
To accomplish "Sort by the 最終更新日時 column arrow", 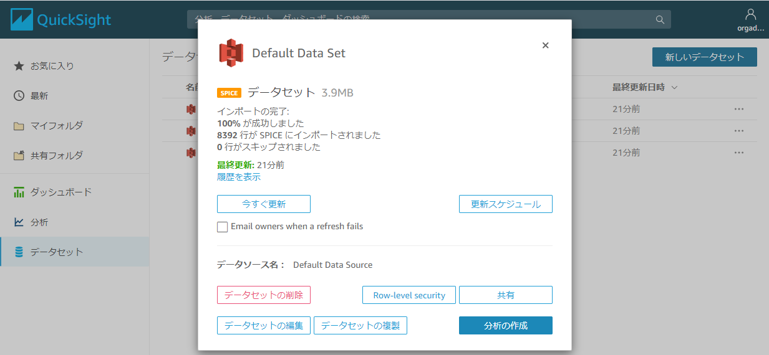I will [674, 87].
